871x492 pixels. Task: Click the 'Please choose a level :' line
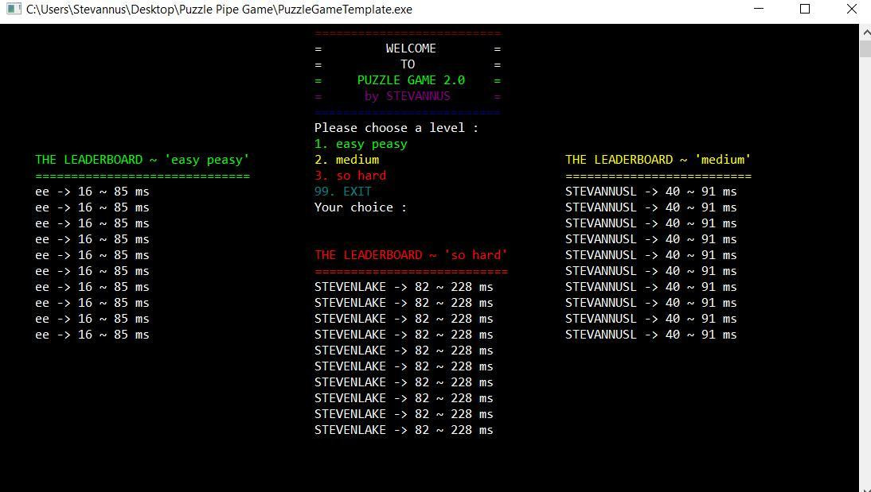coord(396,128)
